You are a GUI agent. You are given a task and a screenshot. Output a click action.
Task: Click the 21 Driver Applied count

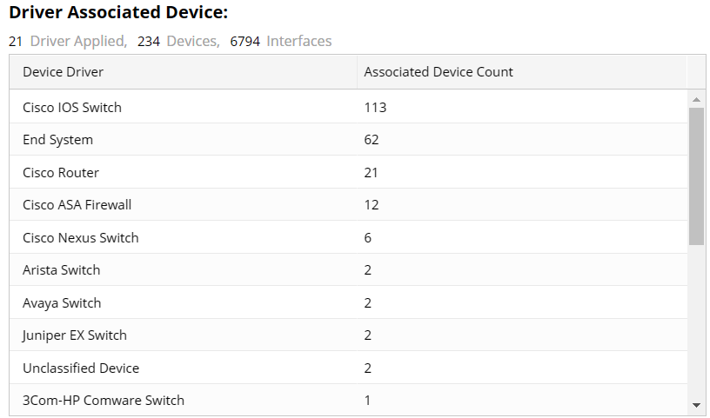pos(16,41)
